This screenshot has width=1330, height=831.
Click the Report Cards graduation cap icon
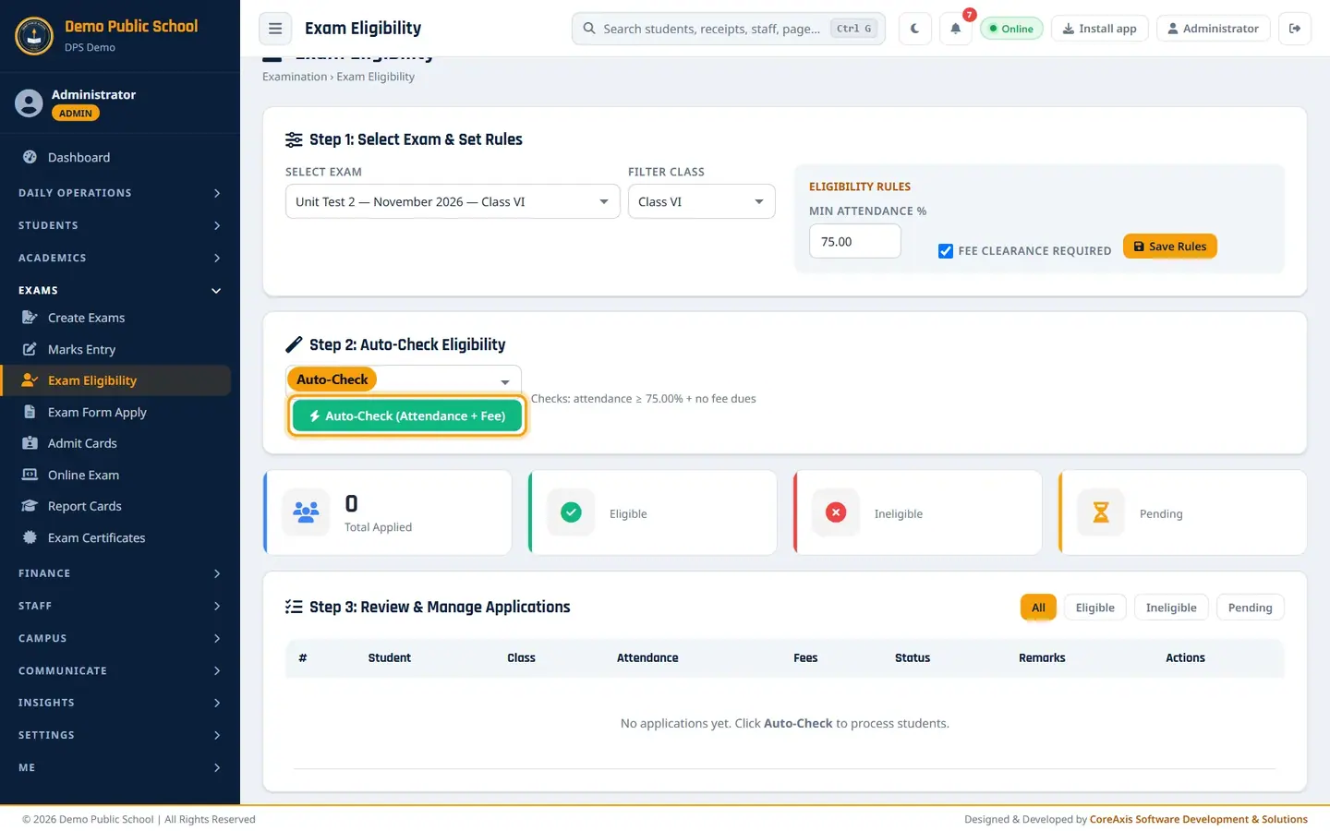point(30,506)
